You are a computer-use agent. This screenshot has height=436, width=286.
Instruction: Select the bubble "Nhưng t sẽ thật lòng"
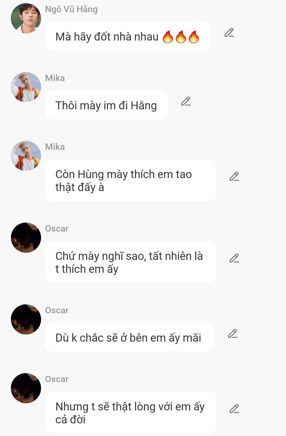pos(130,412)
